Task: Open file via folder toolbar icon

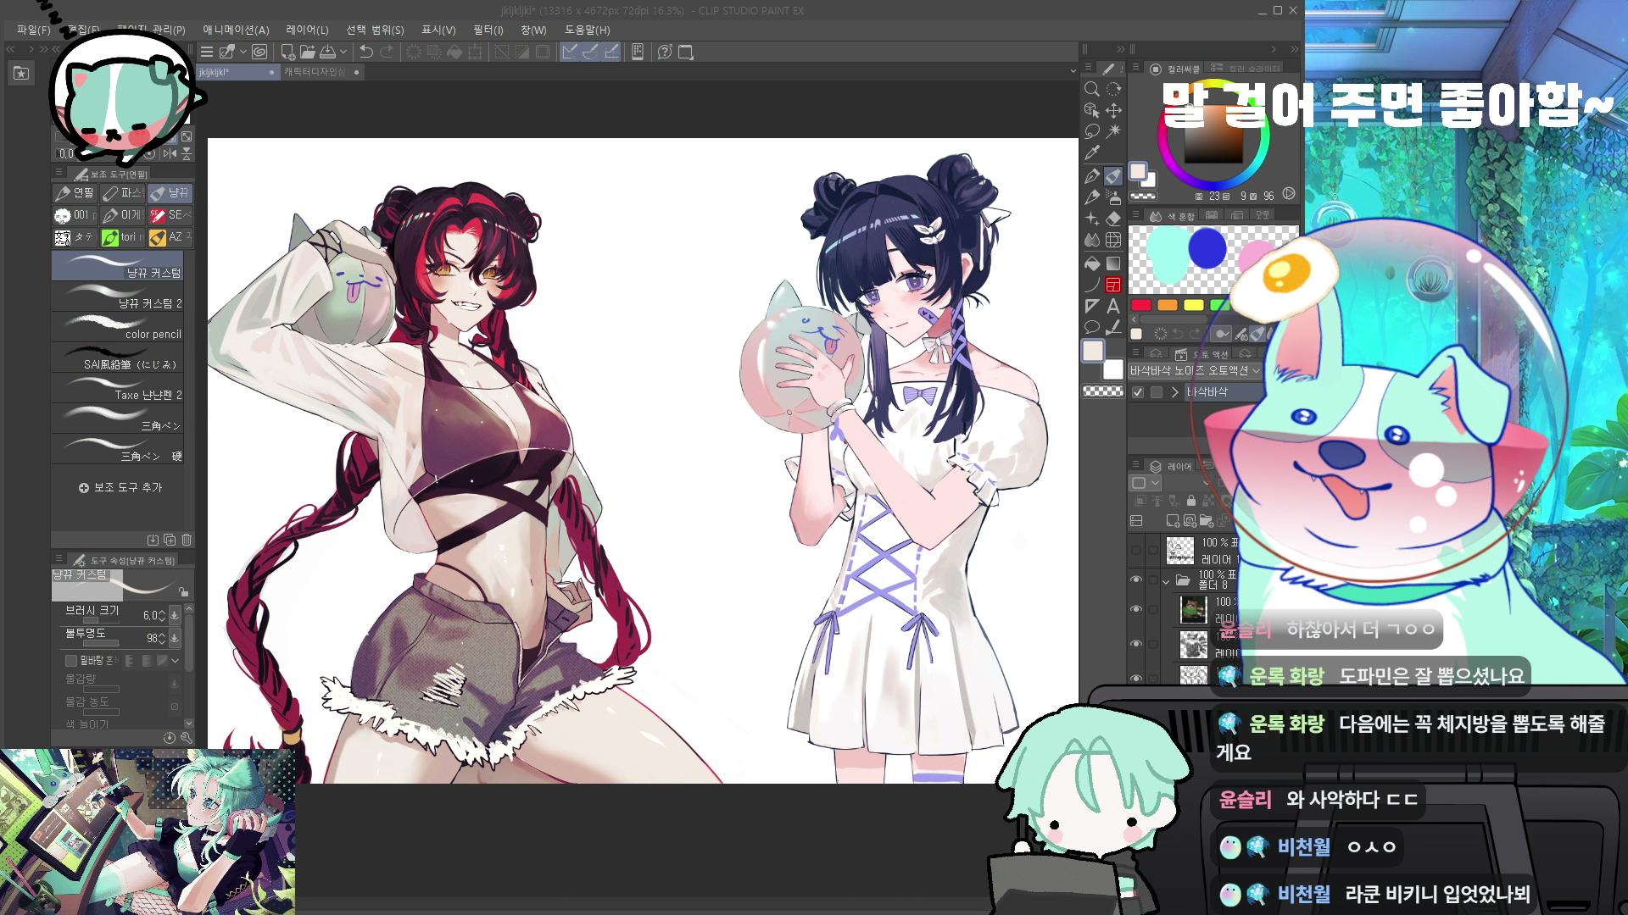Action: coord(307,52)
